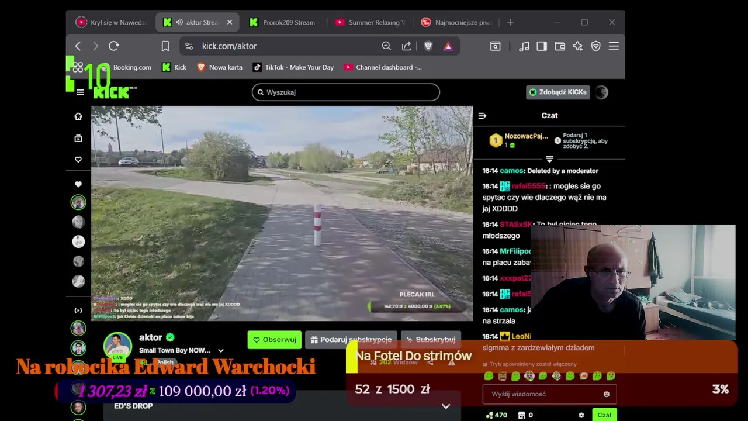Close the aktor Stream tab
Viewport: 748px width, 421px height.
tap(230, 22)
